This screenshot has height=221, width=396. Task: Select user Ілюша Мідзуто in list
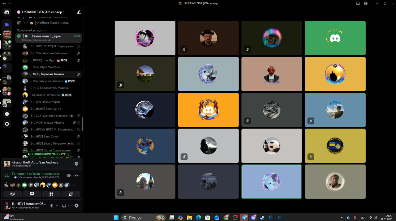point(52,123)
